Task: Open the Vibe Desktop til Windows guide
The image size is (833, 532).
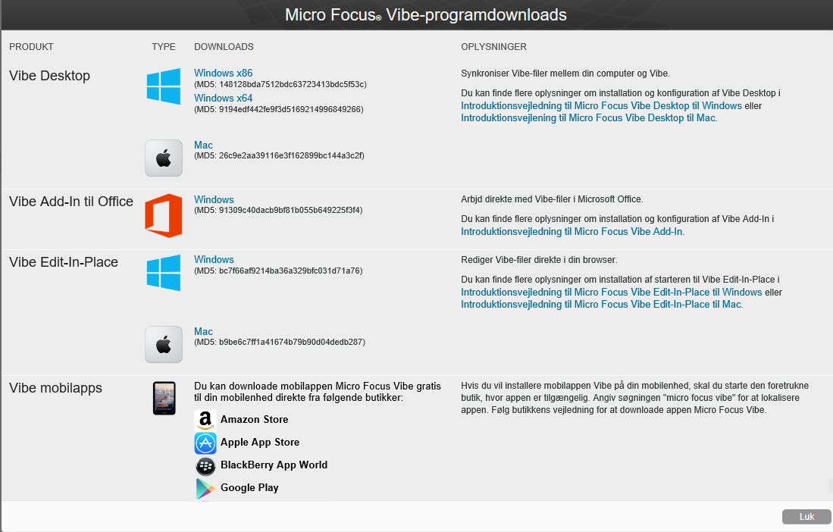Action: coord(600,106)
